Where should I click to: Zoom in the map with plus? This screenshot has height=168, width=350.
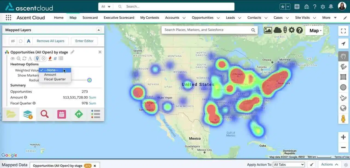click(343, 137)
